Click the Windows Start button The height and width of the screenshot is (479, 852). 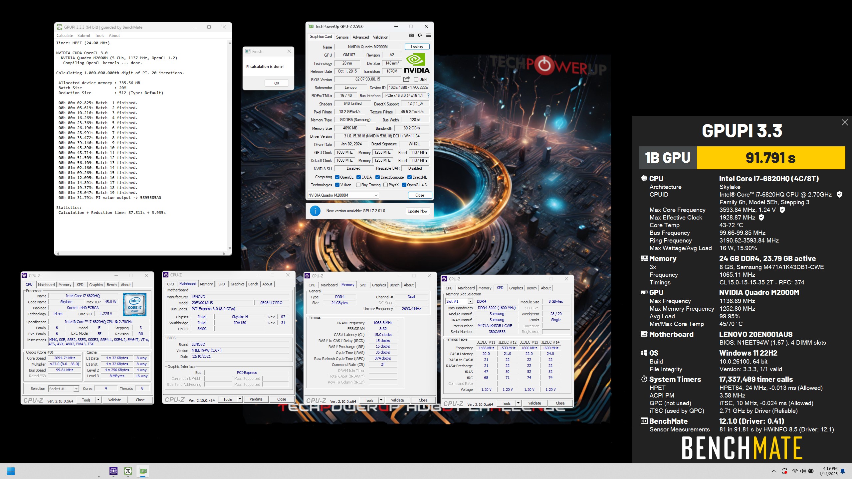pyautogui.click(x=11, y=471)
